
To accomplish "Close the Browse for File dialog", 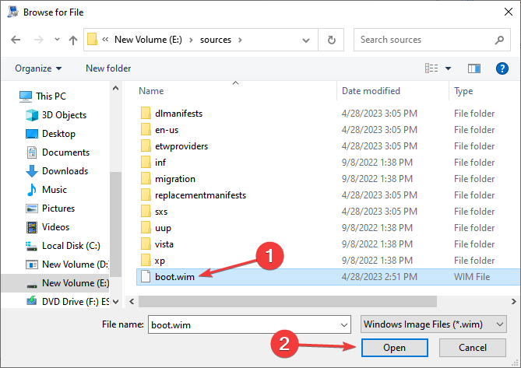I will pyautogui.click(x=508, y=12).
